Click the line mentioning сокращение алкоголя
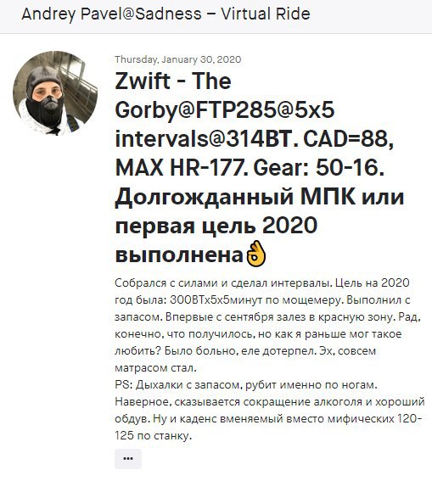This screenshot has height=481, width=432. (x=270, y=402)
